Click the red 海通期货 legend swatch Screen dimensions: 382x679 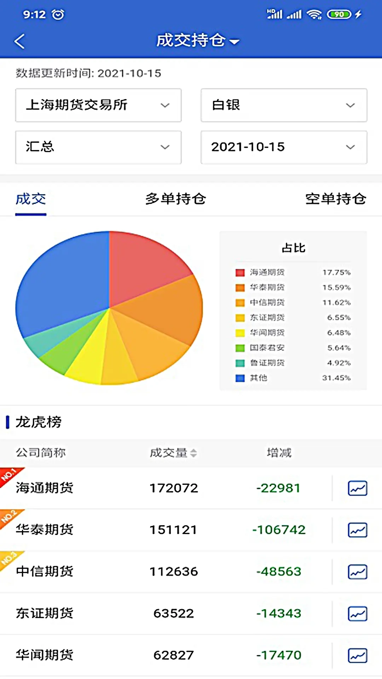click(240, 273)
